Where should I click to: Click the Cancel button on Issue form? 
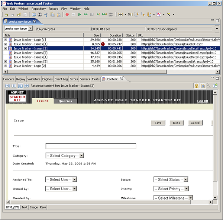[195, 123]
